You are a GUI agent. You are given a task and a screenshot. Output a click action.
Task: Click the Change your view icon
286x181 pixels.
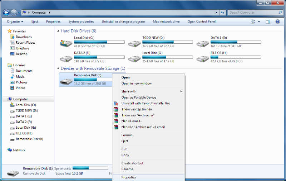252,22
